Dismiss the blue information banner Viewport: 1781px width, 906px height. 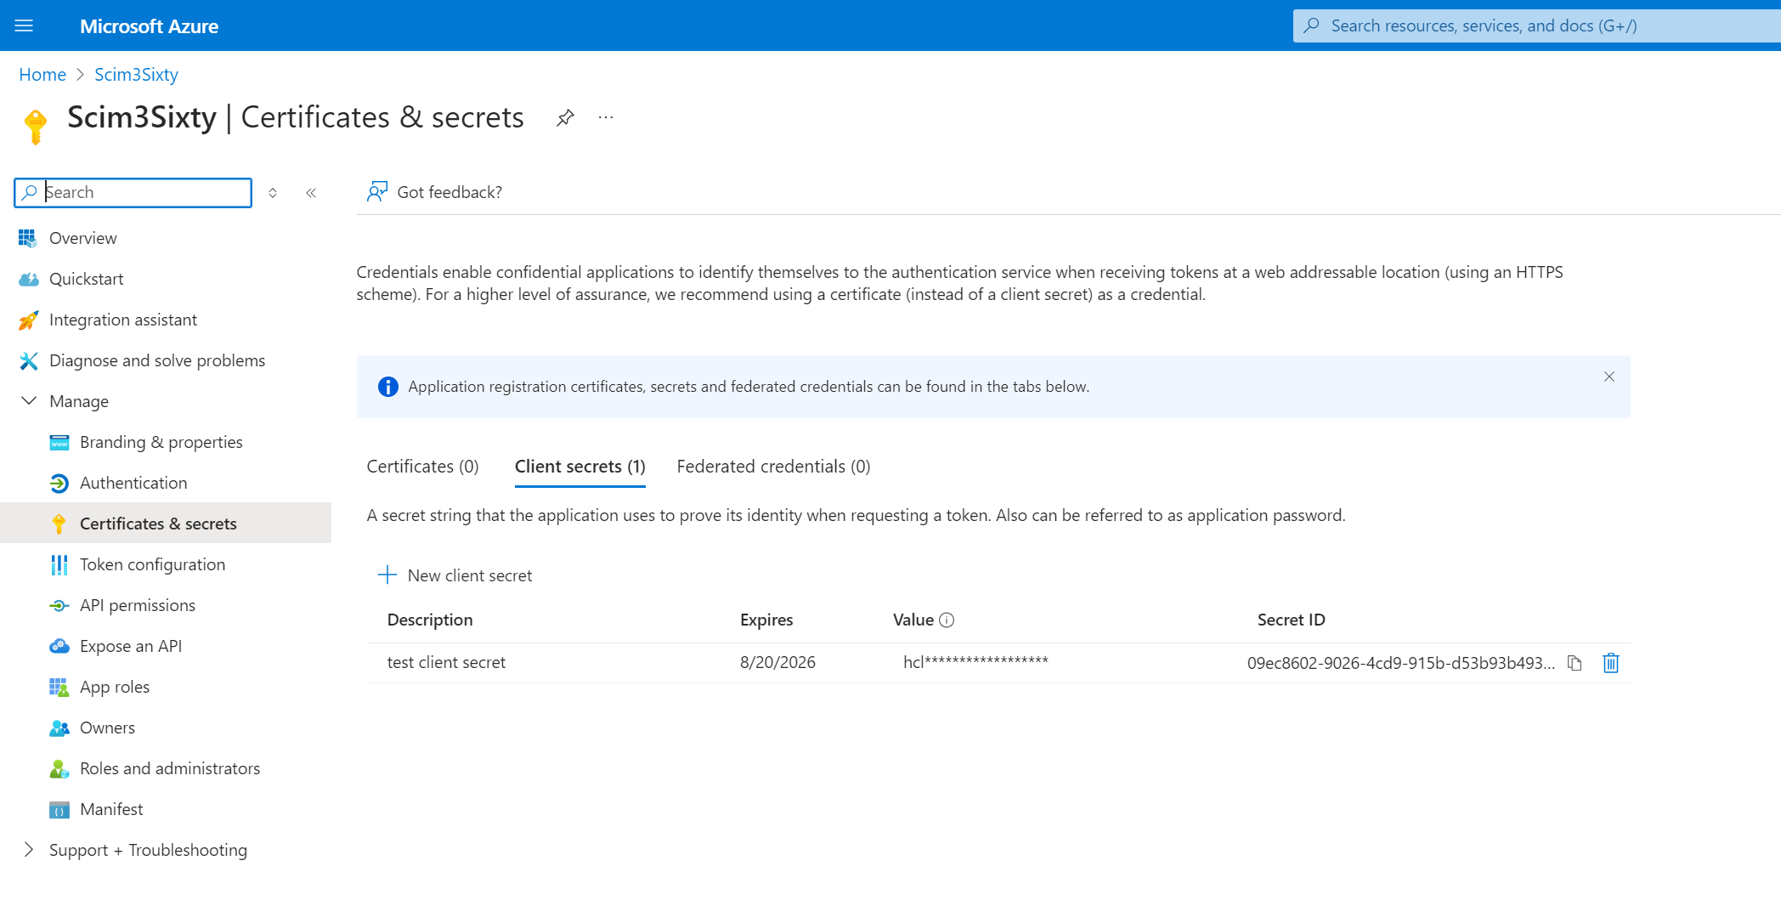[x=1609, y=377]
